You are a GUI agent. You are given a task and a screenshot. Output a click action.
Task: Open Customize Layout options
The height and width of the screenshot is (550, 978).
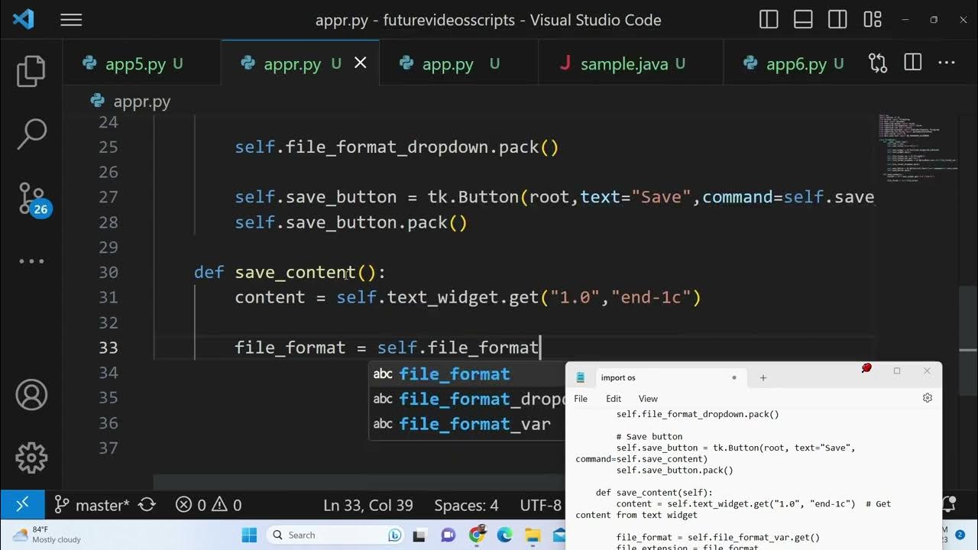click(x=872, y=21)
